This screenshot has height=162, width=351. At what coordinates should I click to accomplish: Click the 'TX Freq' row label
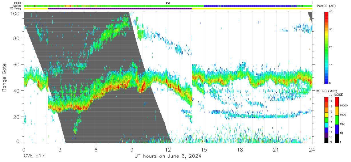[15, 9]
